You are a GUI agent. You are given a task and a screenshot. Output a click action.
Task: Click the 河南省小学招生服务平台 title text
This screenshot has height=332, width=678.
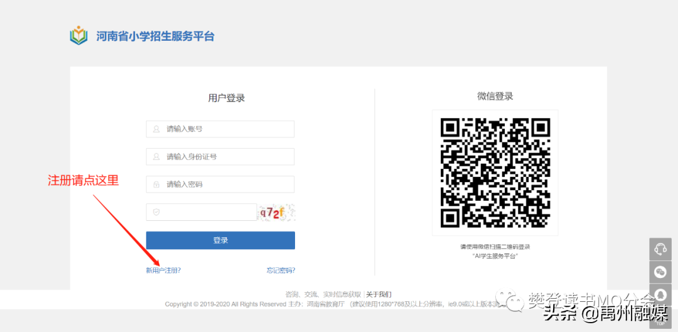coord(155,36)
